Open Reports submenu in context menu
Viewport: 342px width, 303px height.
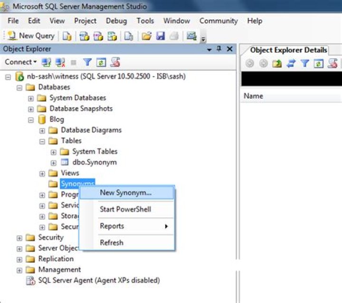point(127,226)
